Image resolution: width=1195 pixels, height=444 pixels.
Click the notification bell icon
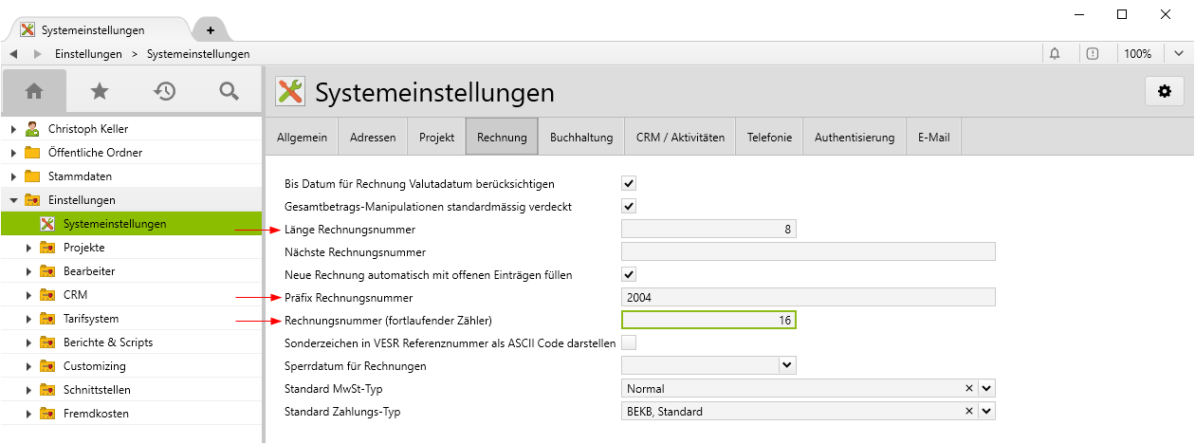point(1055,54)
